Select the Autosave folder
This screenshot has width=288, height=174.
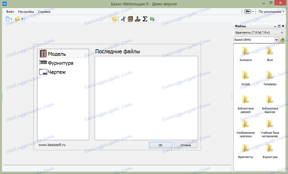(x=246, y=54)
